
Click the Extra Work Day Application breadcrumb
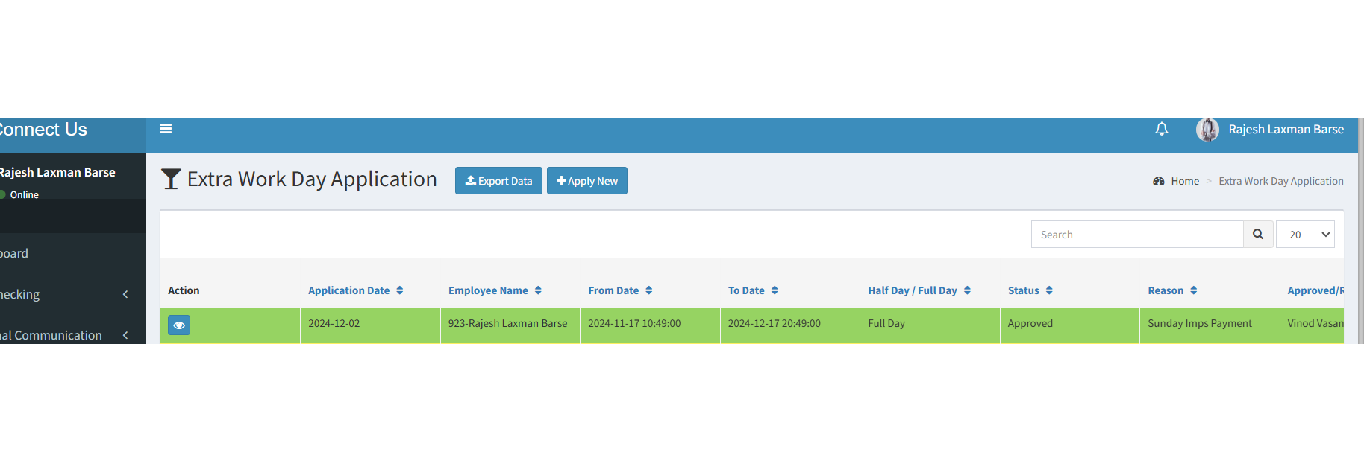pos(1281,181)
